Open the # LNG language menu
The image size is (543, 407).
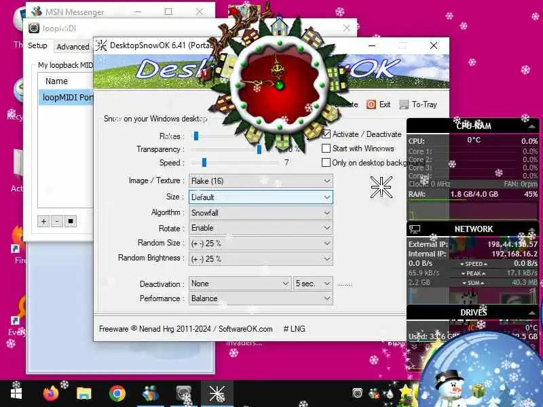pos(294,329)
